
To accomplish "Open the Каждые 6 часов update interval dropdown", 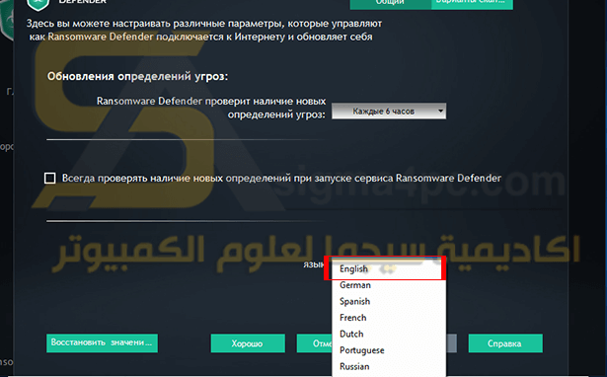I will pos(389,112).
